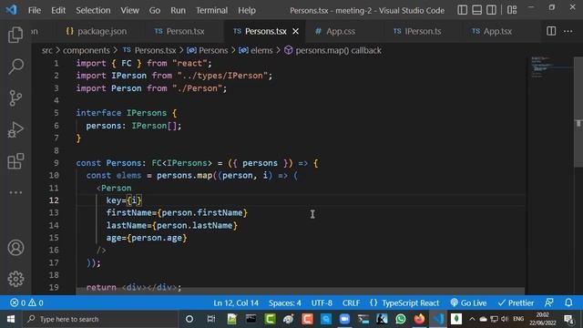
Task: Close the Persons.tsx tab
Action: (295, 32)
